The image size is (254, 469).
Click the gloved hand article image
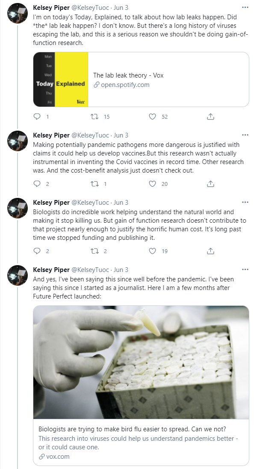click(141, 362)
